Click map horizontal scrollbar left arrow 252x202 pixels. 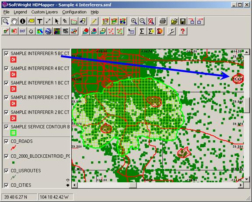click(x=74, y=185)
